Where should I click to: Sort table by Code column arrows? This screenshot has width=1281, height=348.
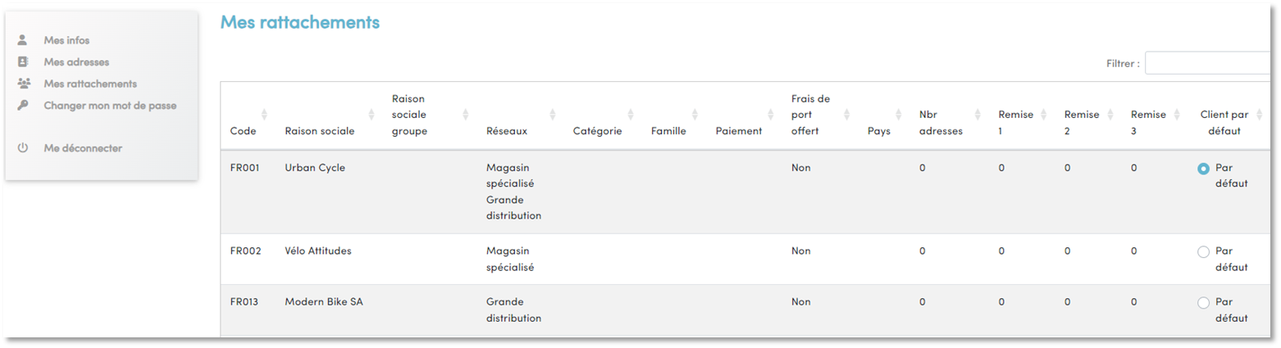(x=264, y=115)
